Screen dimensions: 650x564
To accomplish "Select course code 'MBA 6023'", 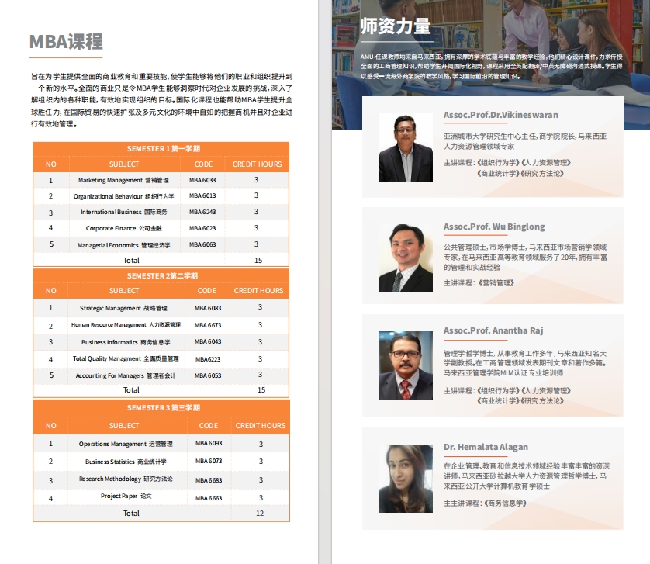I will [202, 228].
